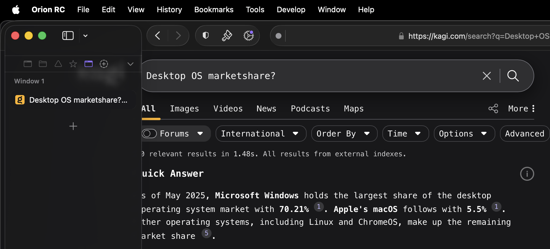Open the website settings gear icon
Image resolution: width=550 pixels, height=249 pixels.
point(249,36)
